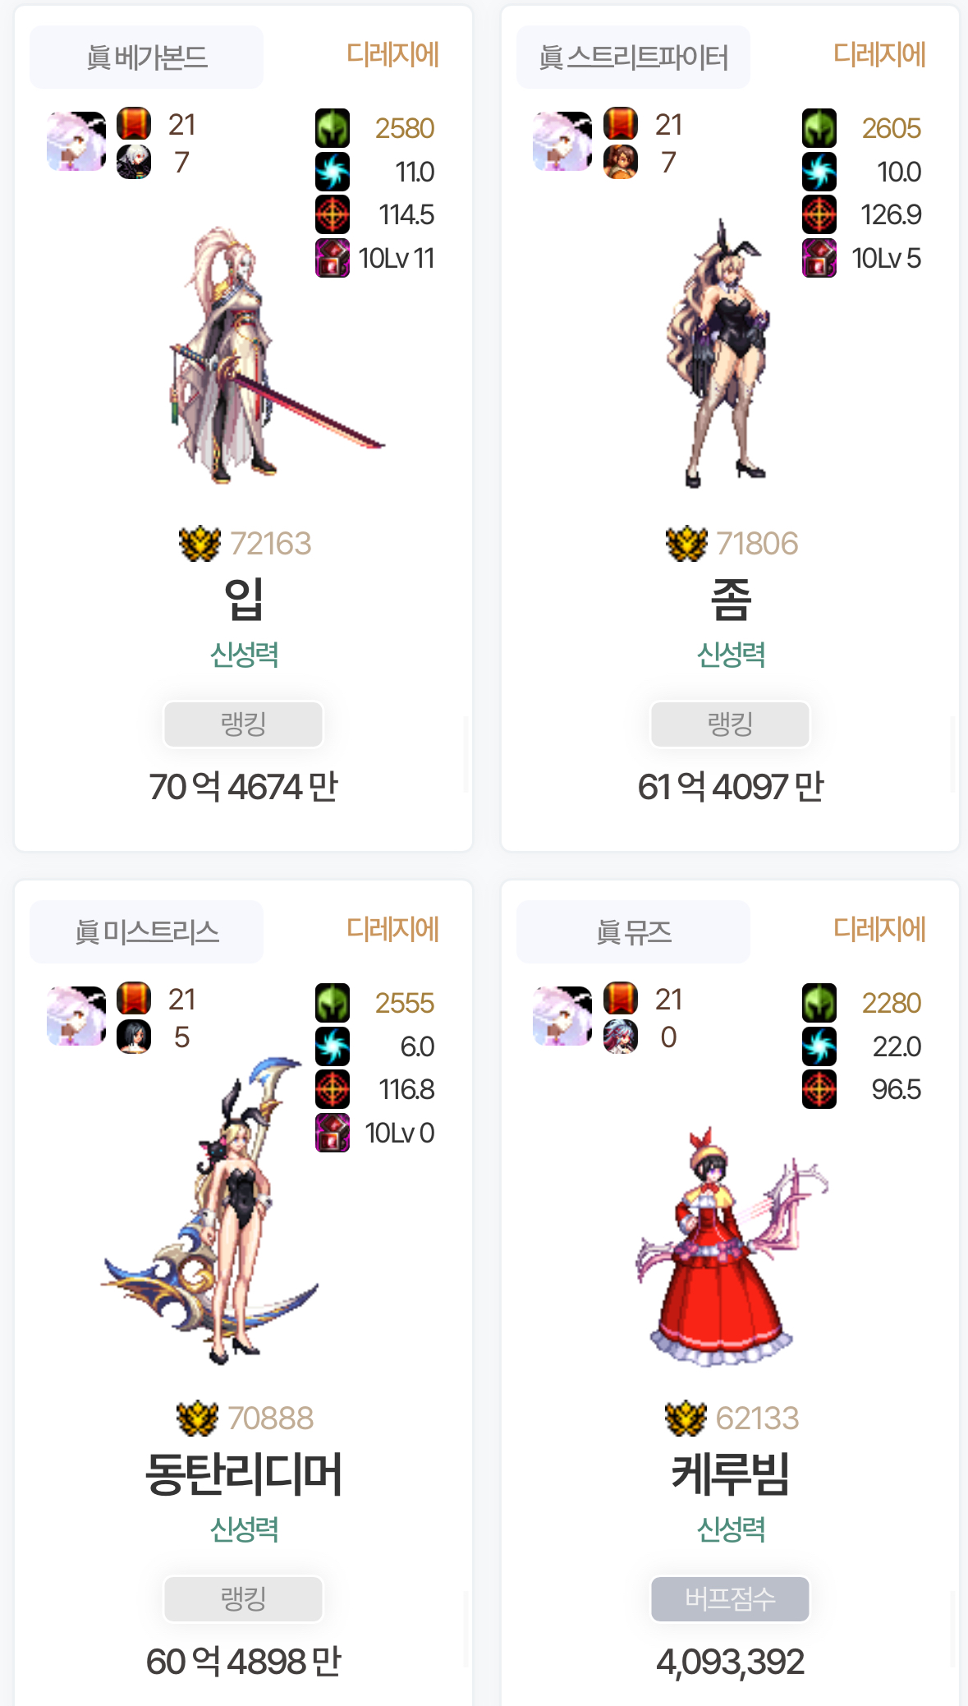The width and height of the screenshot is (968, 1706).
Task: Open the 랭킹 button under 동탄리디머
Action: pos(244,1599)
